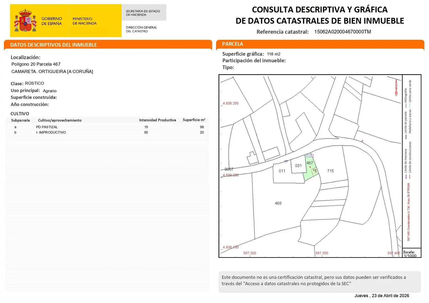Click parcel label '011' on the map
The image size is (429, 303).
tap(282, 171)
